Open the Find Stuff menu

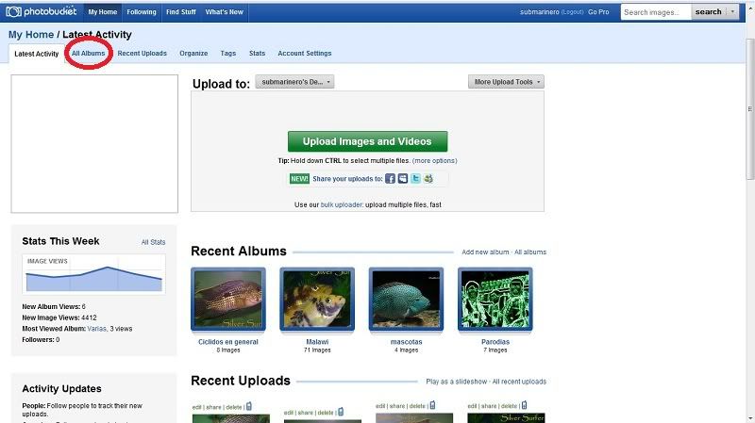tap(181, 12)
